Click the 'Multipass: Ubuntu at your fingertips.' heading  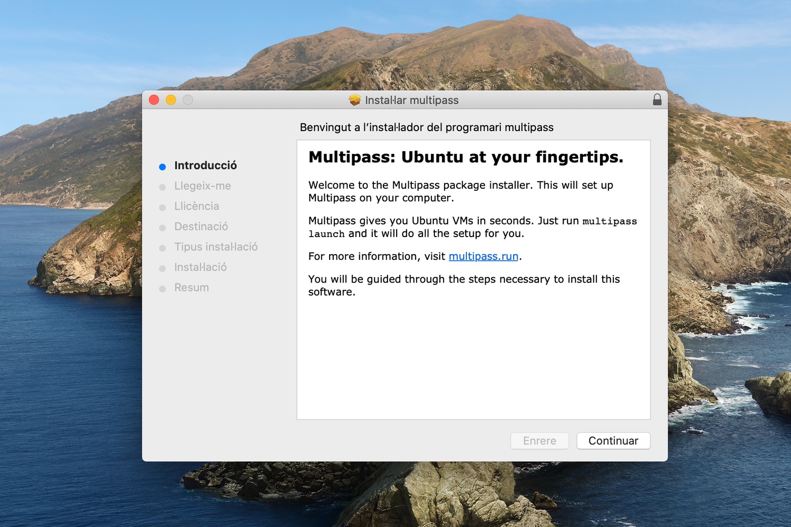point(466,157)
